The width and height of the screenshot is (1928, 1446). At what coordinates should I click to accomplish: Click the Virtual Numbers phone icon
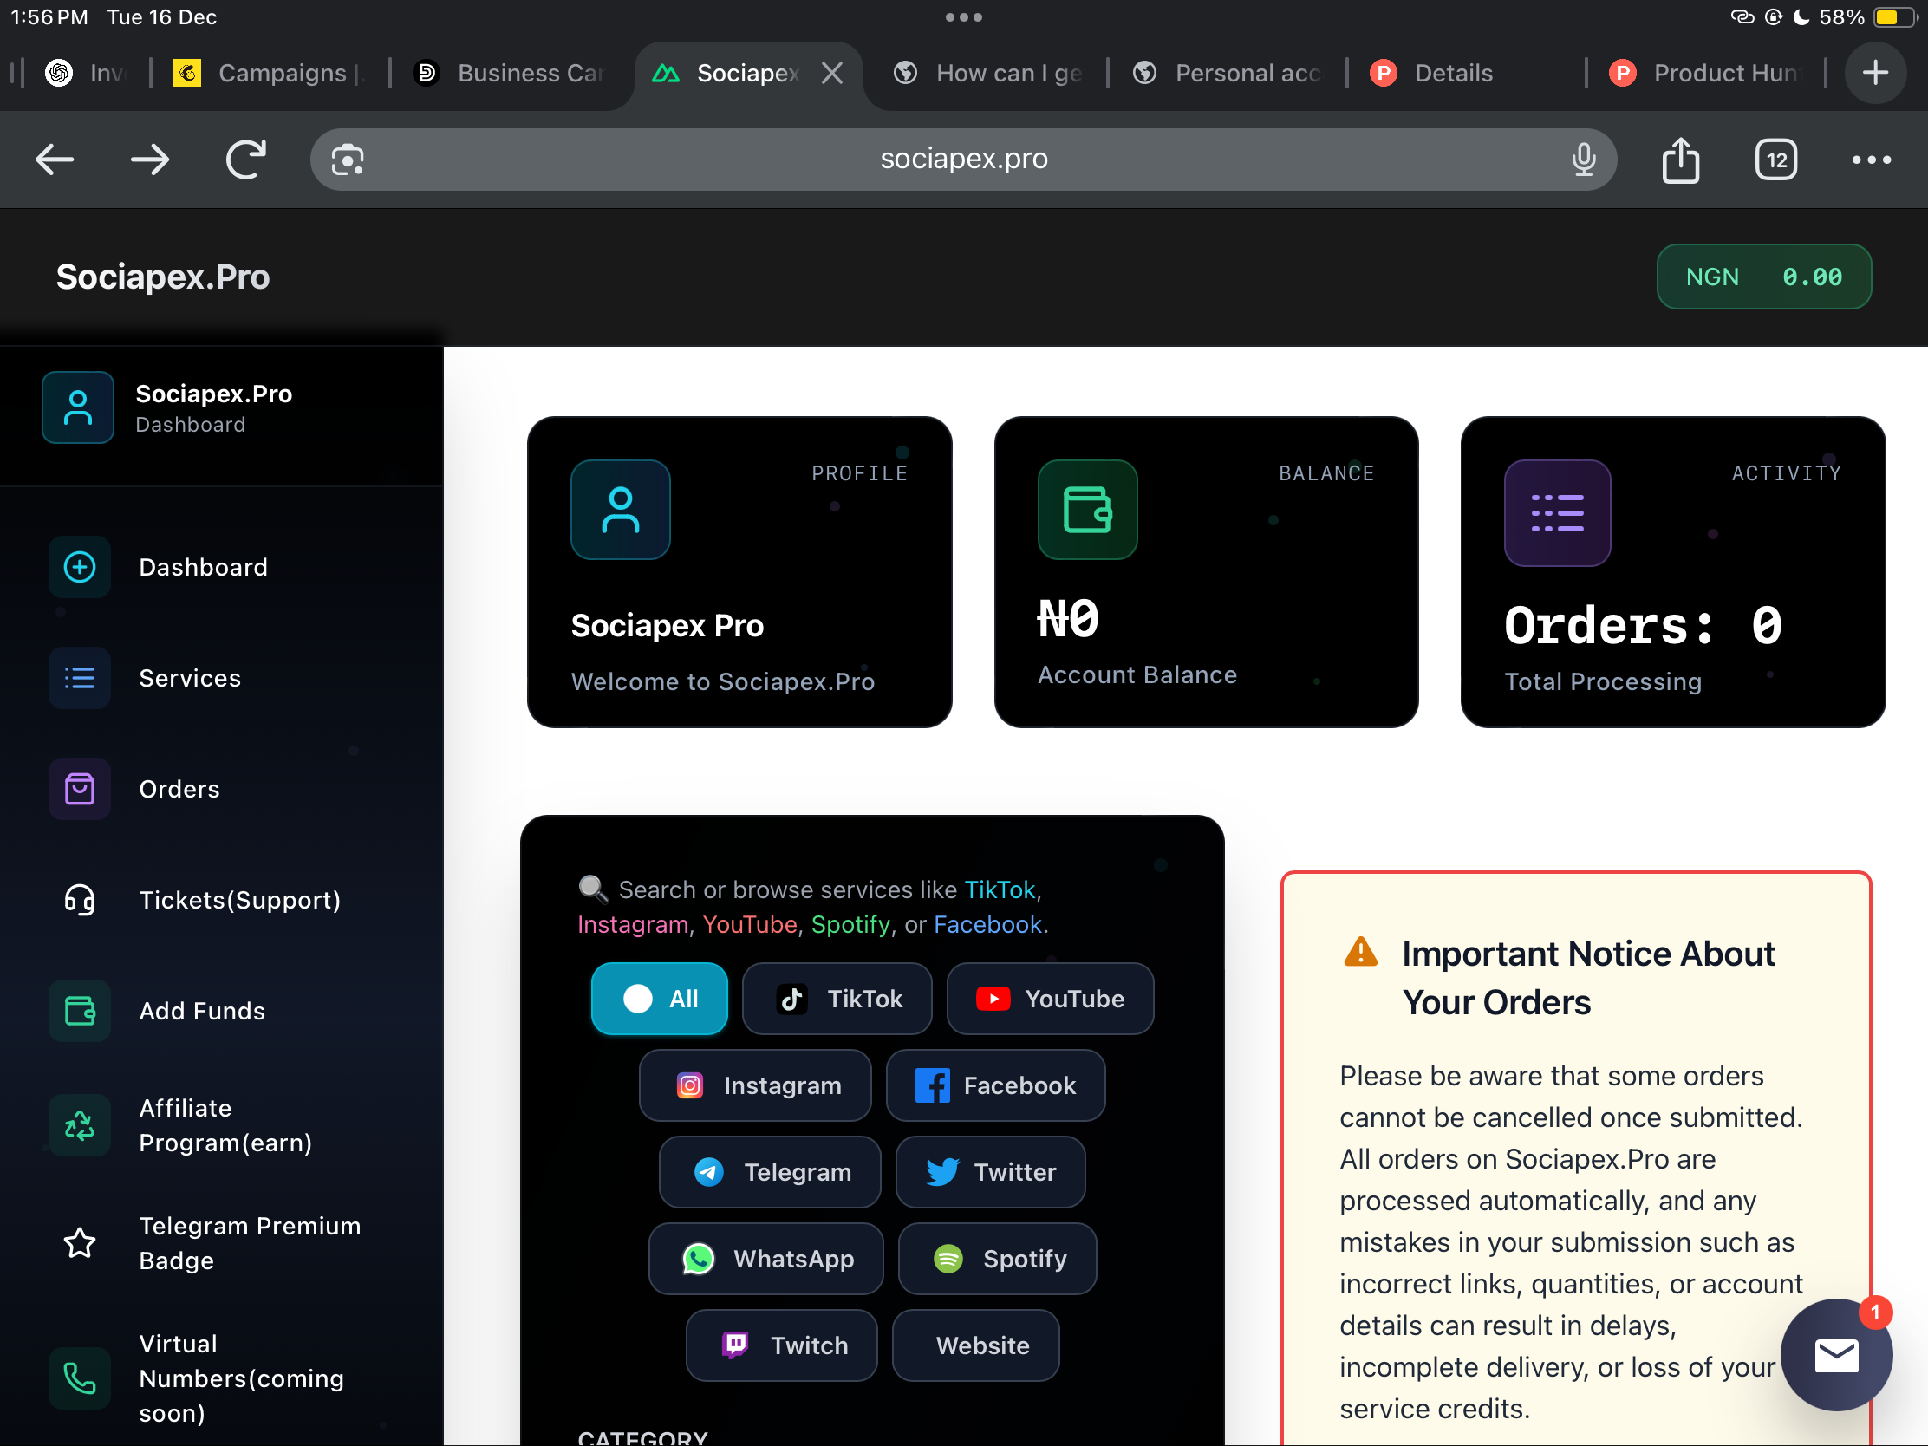coord(79,1378)
